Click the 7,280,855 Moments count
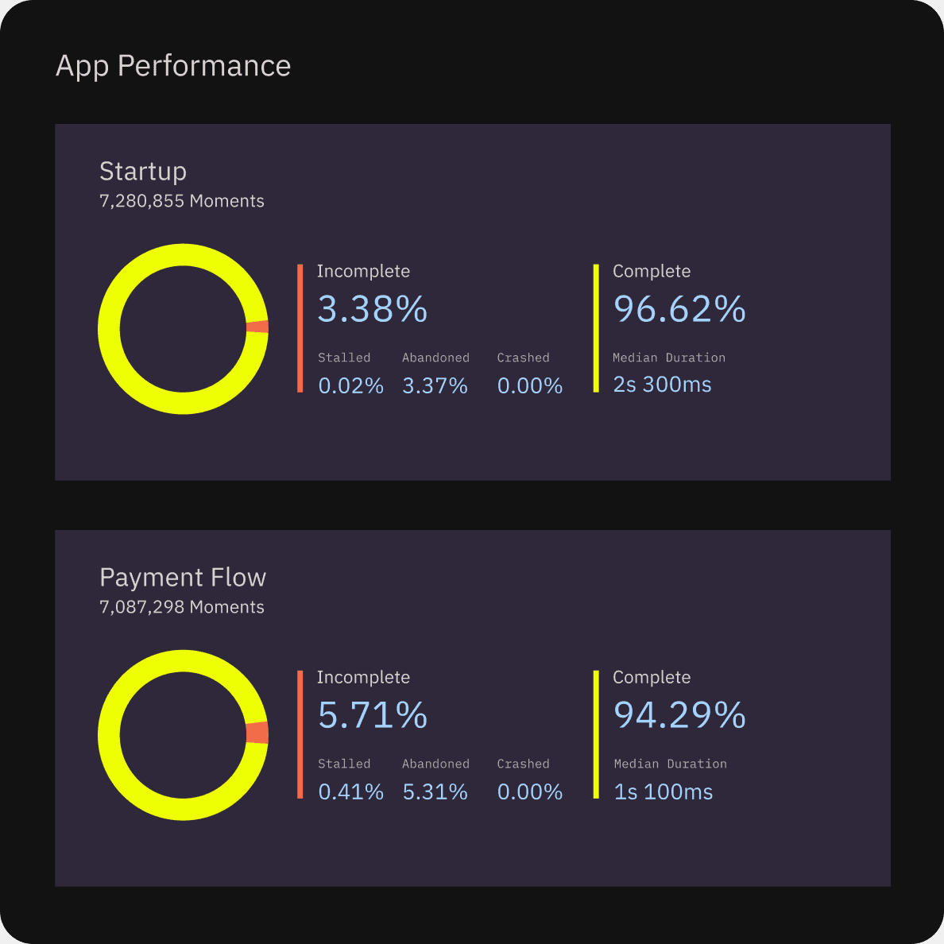Viewport: 944px width, 944px height. pos(182,201)
